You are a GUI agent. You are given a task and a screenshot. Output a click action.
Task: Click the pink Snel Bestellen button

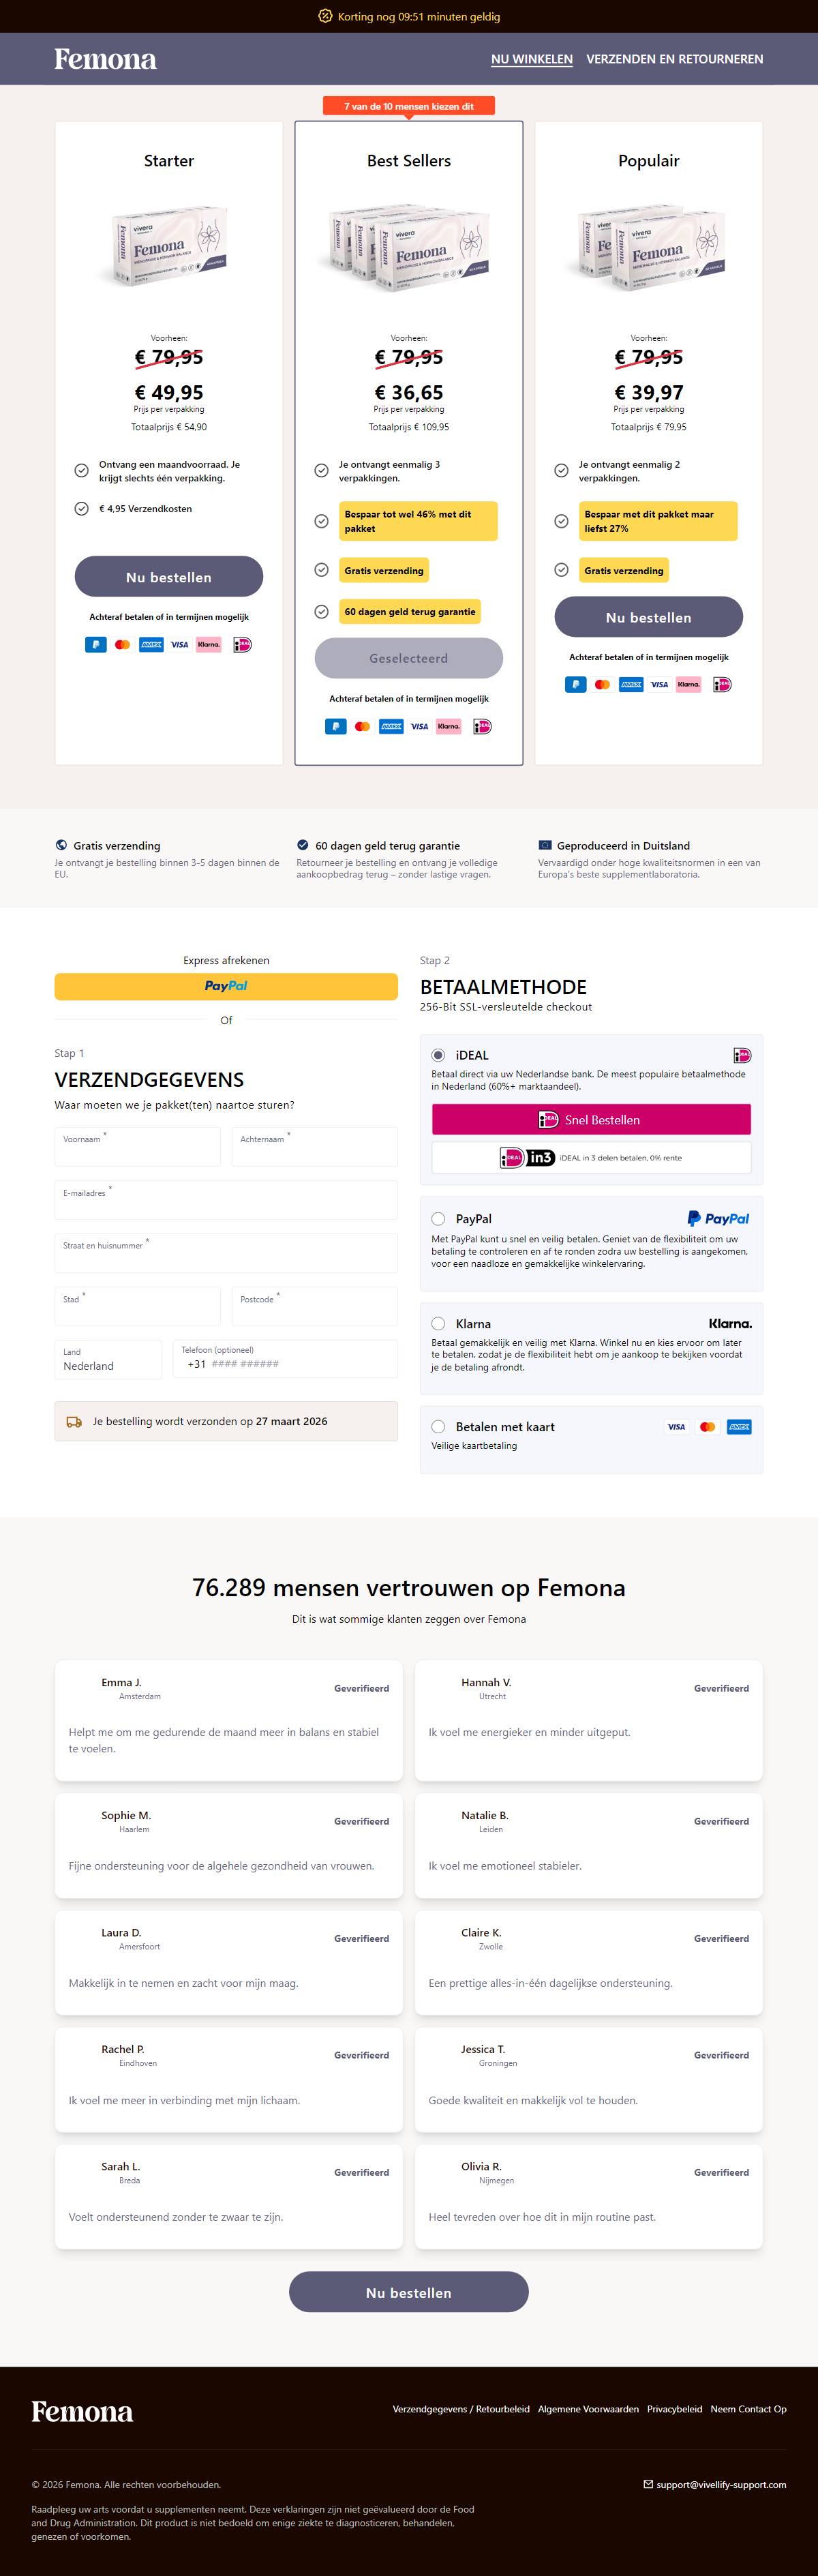[x=591, y=1120]
